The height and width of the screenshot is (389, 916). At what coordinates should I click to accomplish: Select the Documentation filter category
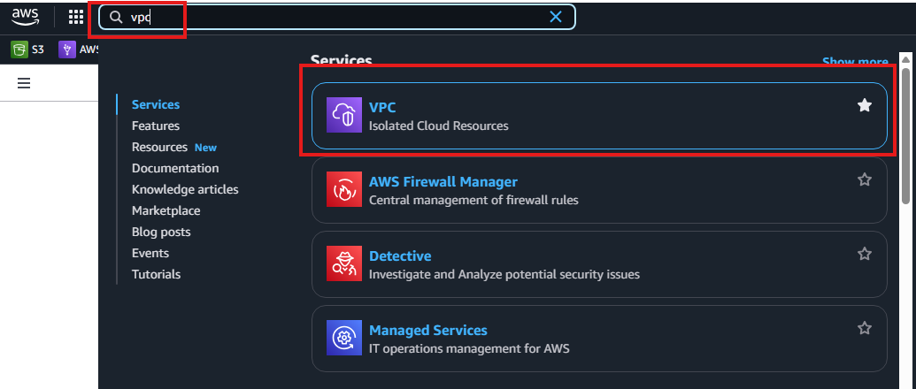pos(175,168)
